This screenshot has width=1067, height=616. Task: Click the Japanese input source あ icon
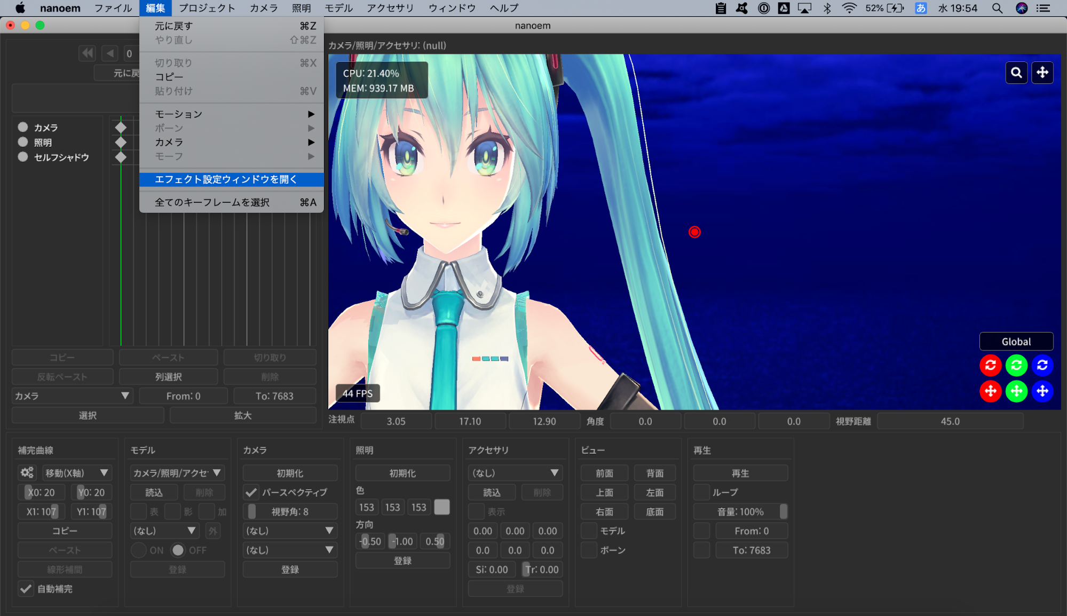[x=921, y=8]
